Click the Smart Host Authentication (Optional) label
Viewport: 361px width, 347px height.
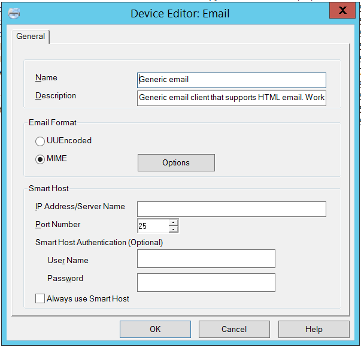99,243
